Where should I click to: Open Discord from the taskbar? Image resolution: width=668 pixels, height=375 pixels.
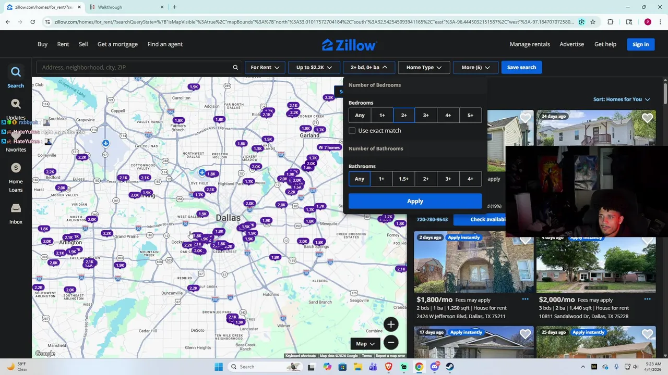(x=434, y=367)
